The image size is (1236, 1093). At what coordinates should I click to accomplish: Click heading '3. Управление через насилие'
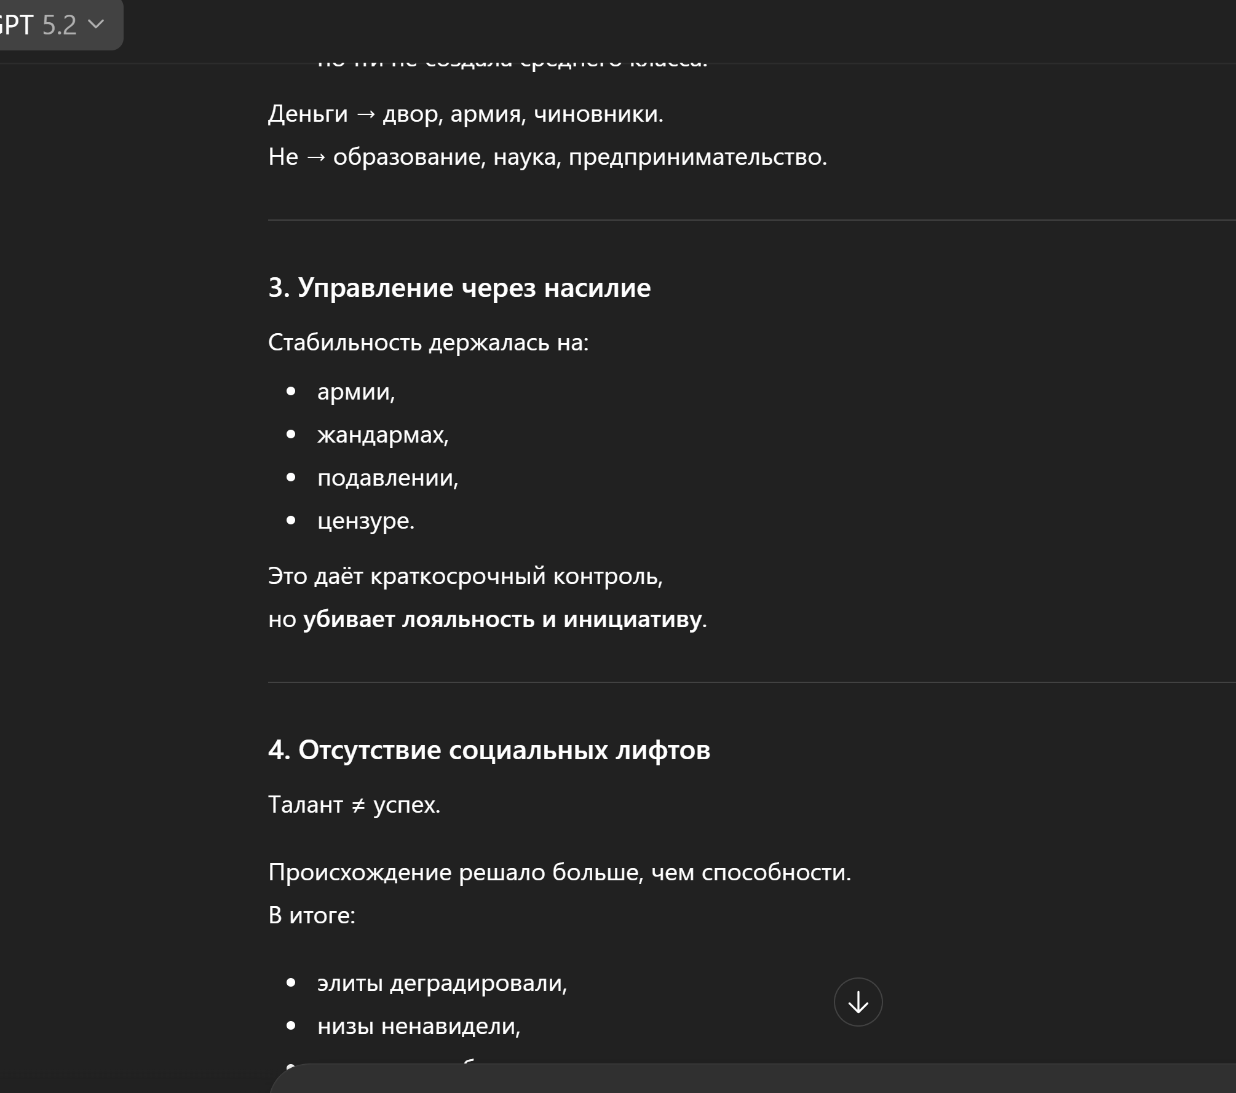(459, 288)
